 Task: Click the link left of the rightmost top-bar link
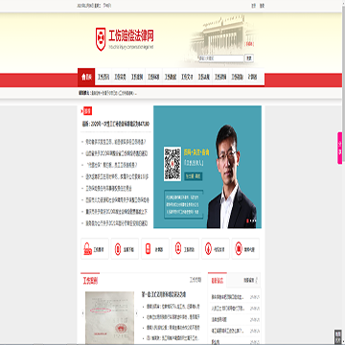pos(254,6)
